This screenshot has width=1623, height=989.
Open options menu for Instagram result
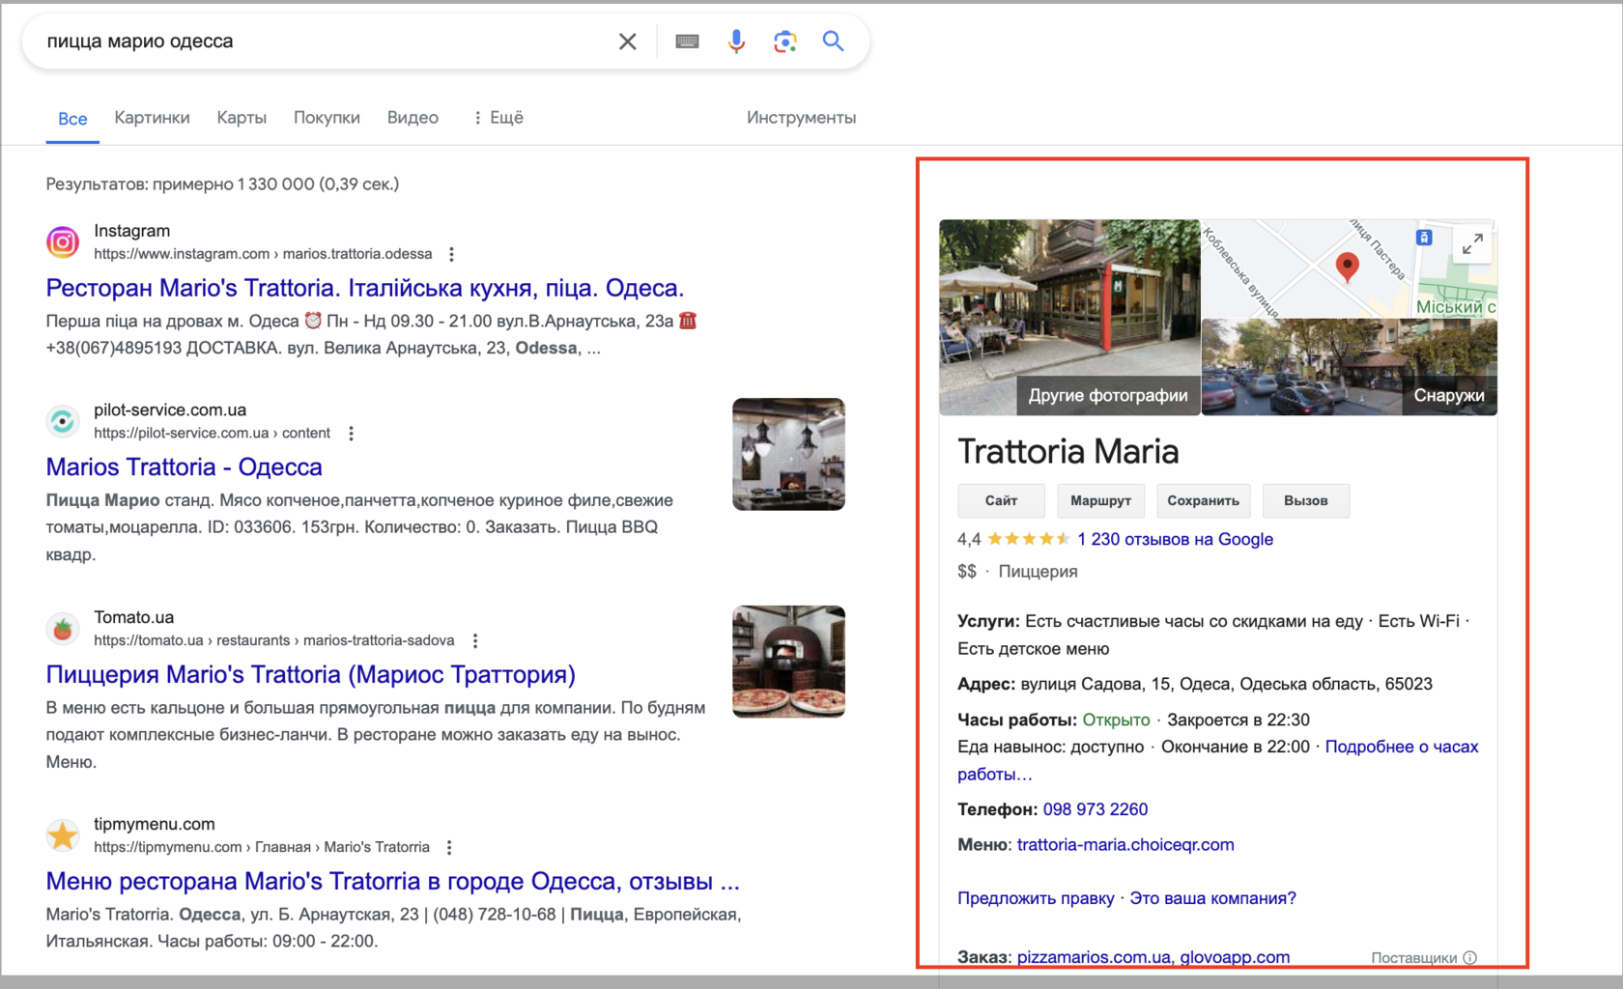451,254
